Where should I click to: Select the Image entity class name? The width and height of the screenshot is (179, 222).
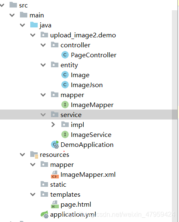point(80,75)
